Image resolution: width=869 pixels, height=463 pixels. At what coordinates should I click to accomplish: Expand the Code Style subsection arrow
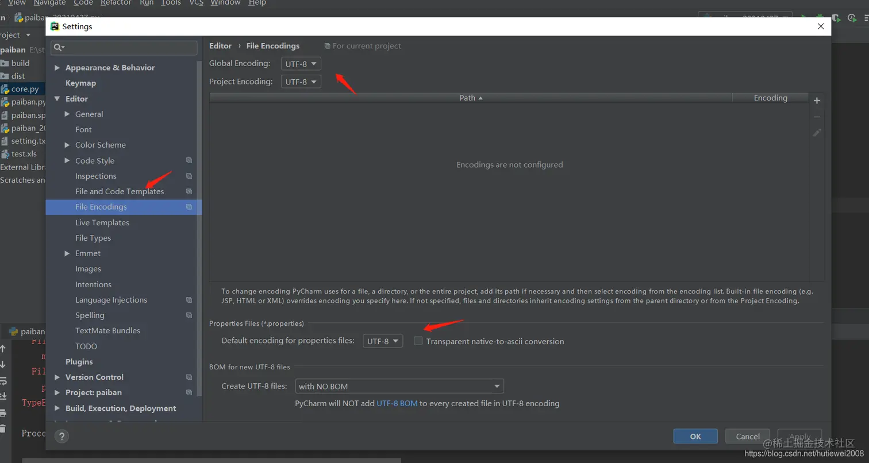[x=67, y=161]
